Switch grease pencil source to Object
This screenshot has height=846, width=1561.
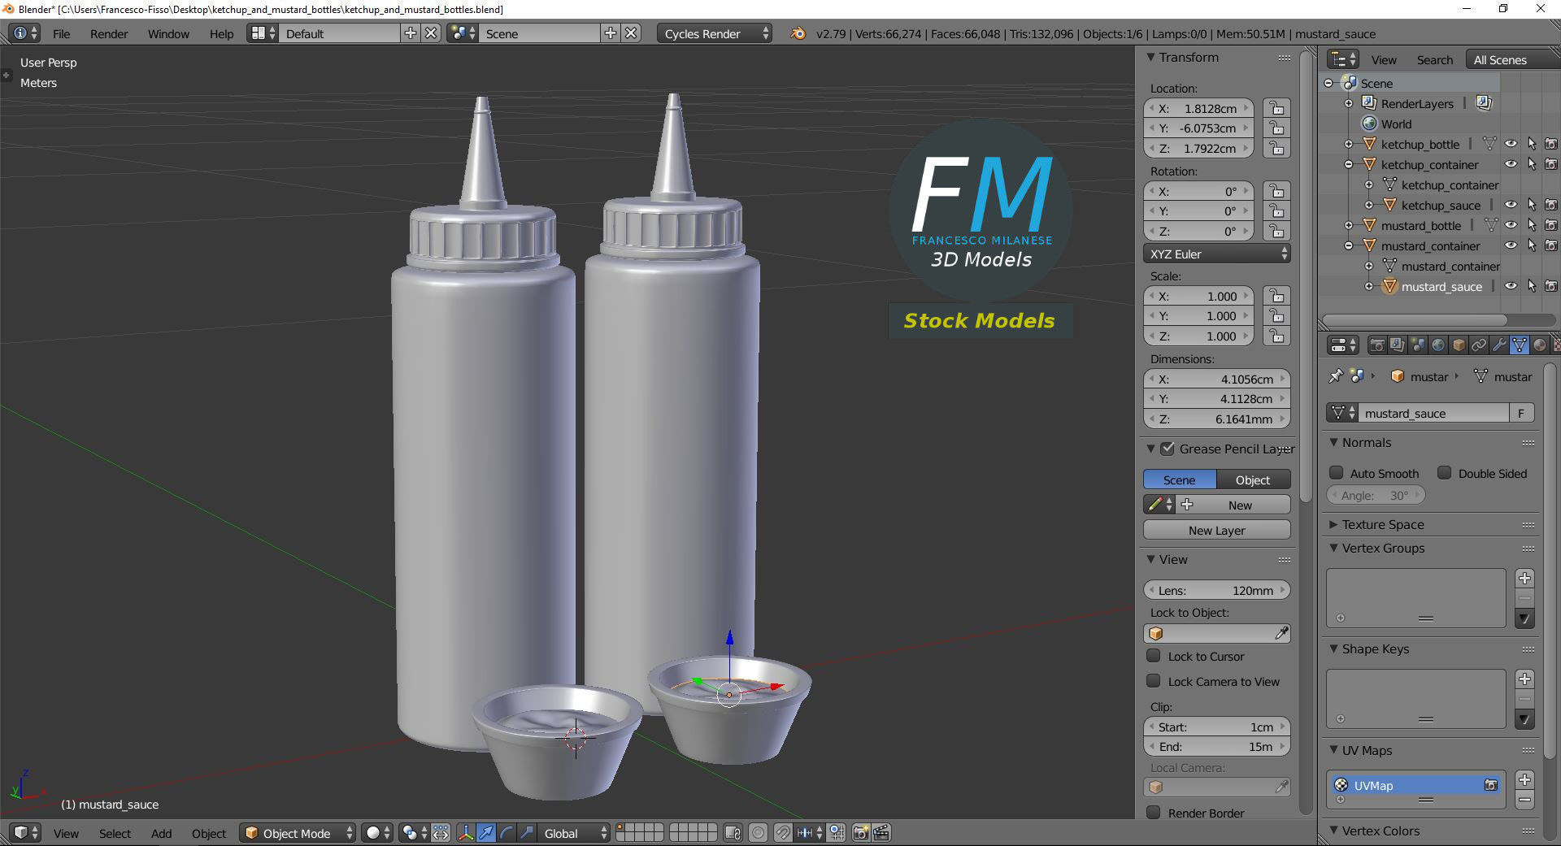[x=1253, y=479]
